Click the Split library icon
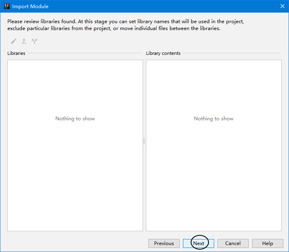The width and height of the screenshot is (289, 252). click(x=35, y=41)
